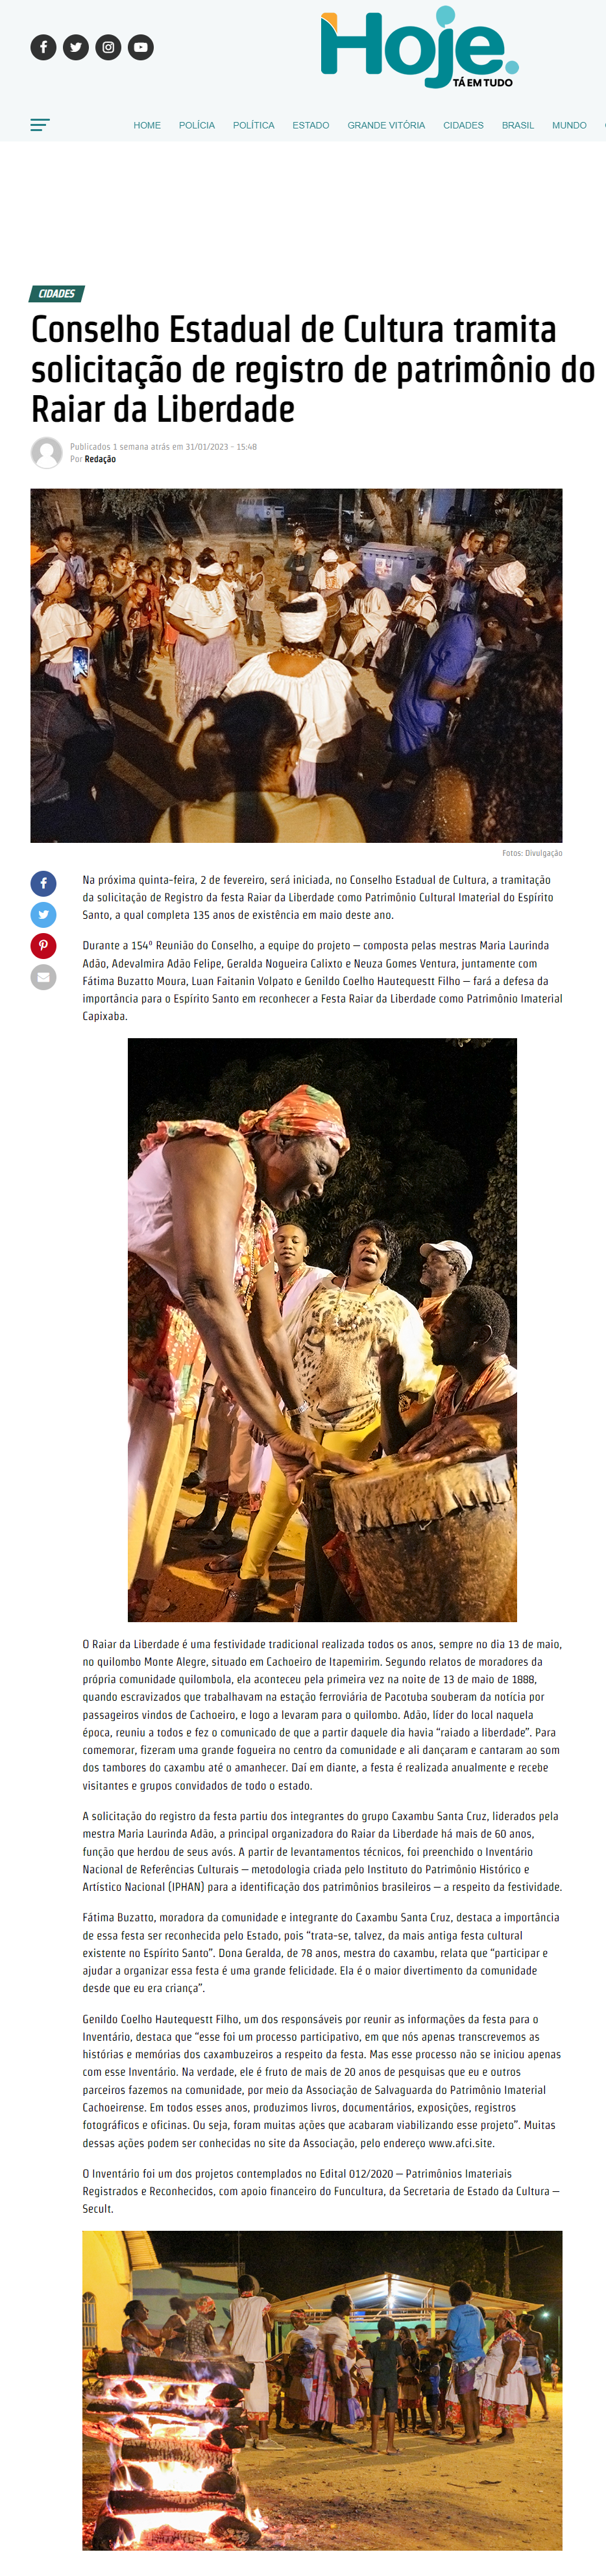This screenshot has height=2576, width=606.
Task: Open the POLÍCIA section
Action: point(197,125)
